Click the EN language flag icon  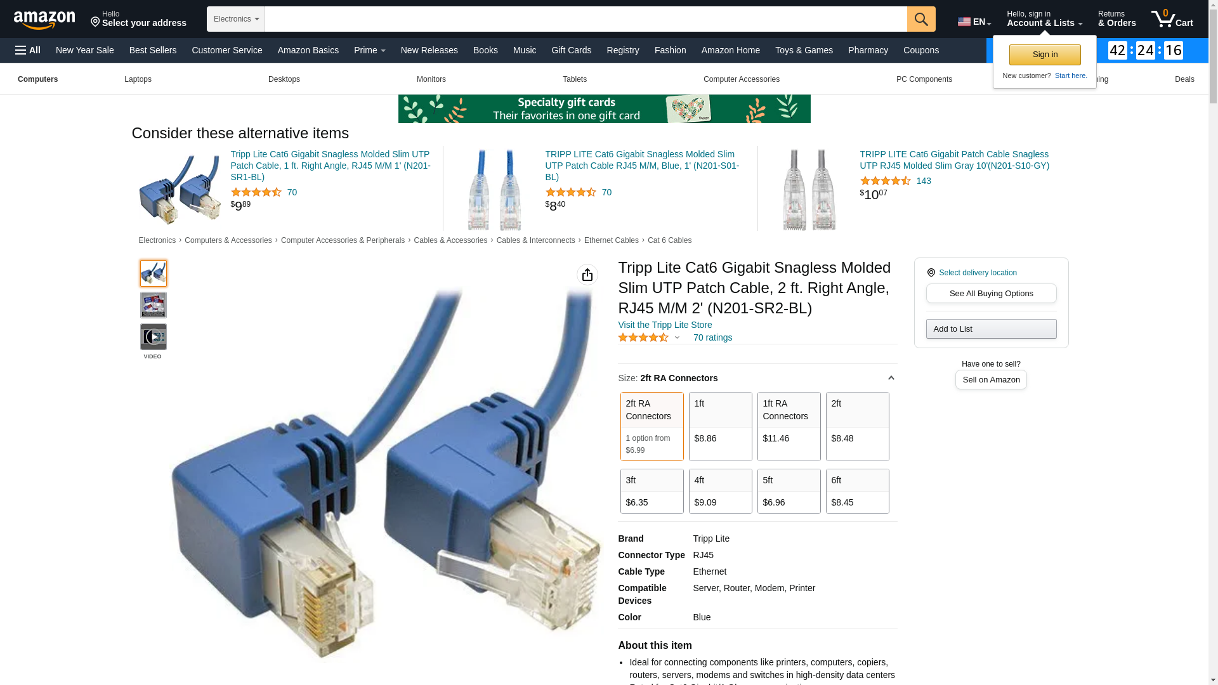(964, 22)
